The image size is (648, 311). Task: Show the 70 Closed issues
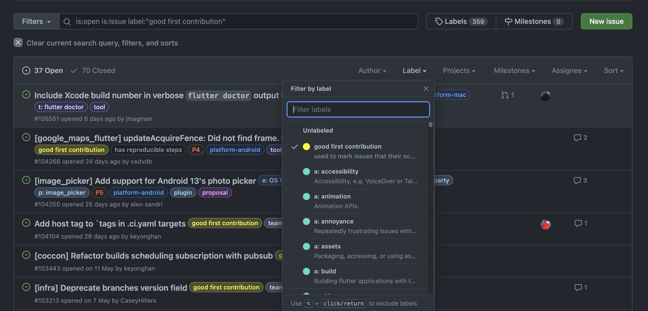tap(93, 70)
